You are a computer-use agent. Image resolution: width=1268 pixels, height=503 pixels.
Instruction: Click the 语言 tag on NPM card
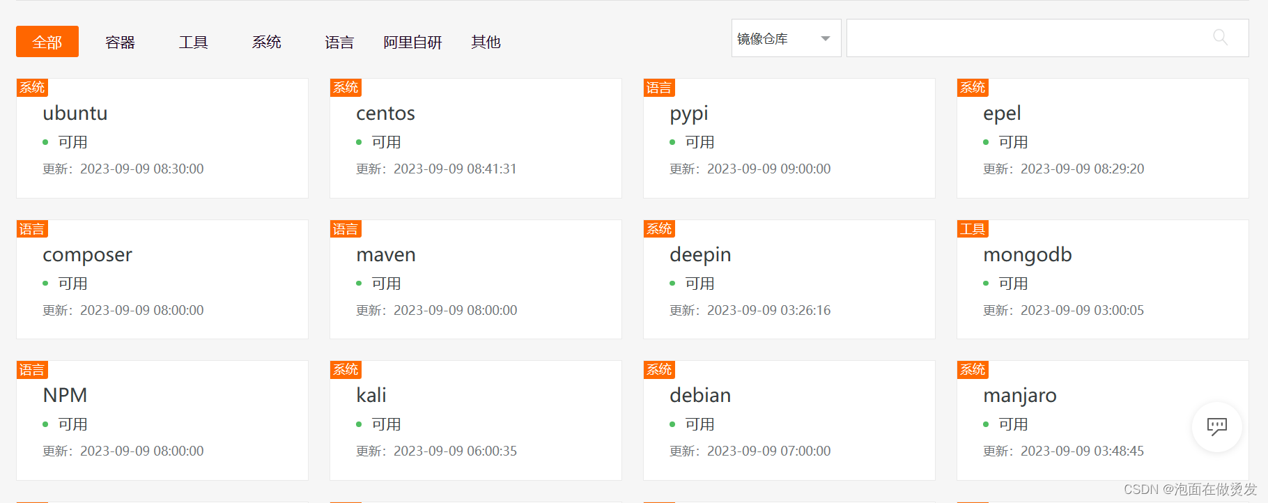click(x=32, y=370)
